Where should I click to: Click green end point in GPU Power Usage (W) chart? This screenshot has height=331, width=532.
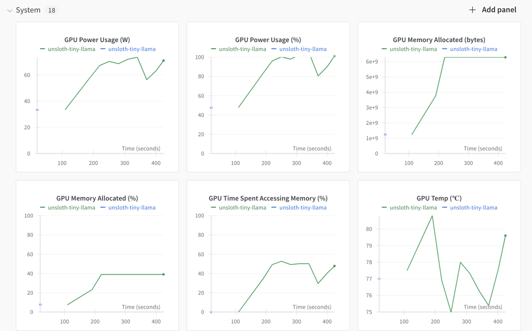[163, 61]
